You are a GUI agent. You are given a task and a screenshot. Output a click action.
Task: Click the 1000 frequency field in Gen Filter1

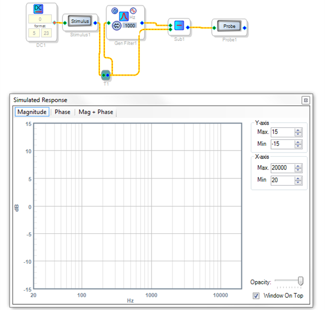(130, 26)
